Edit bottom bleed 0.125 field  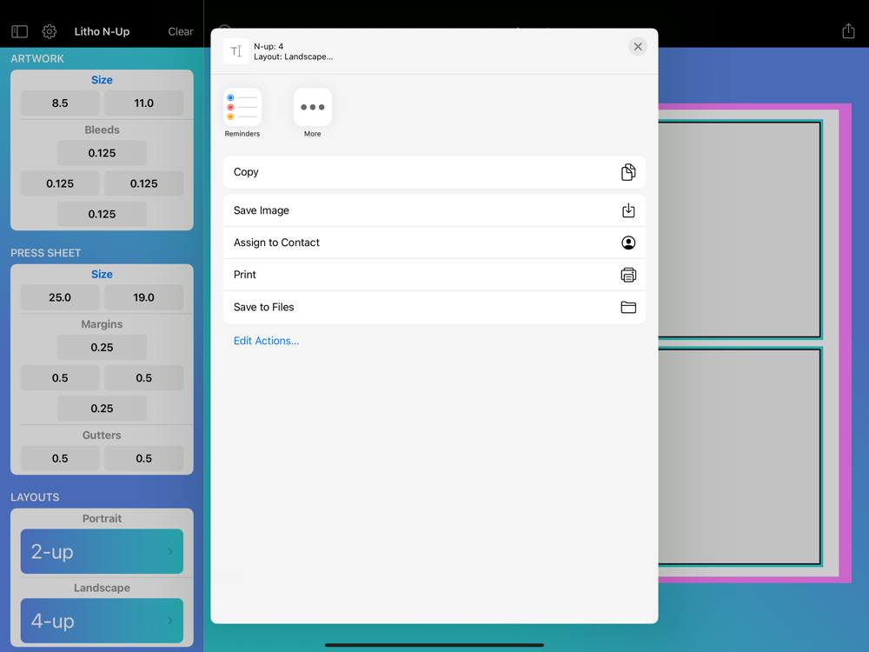[102, 214]
